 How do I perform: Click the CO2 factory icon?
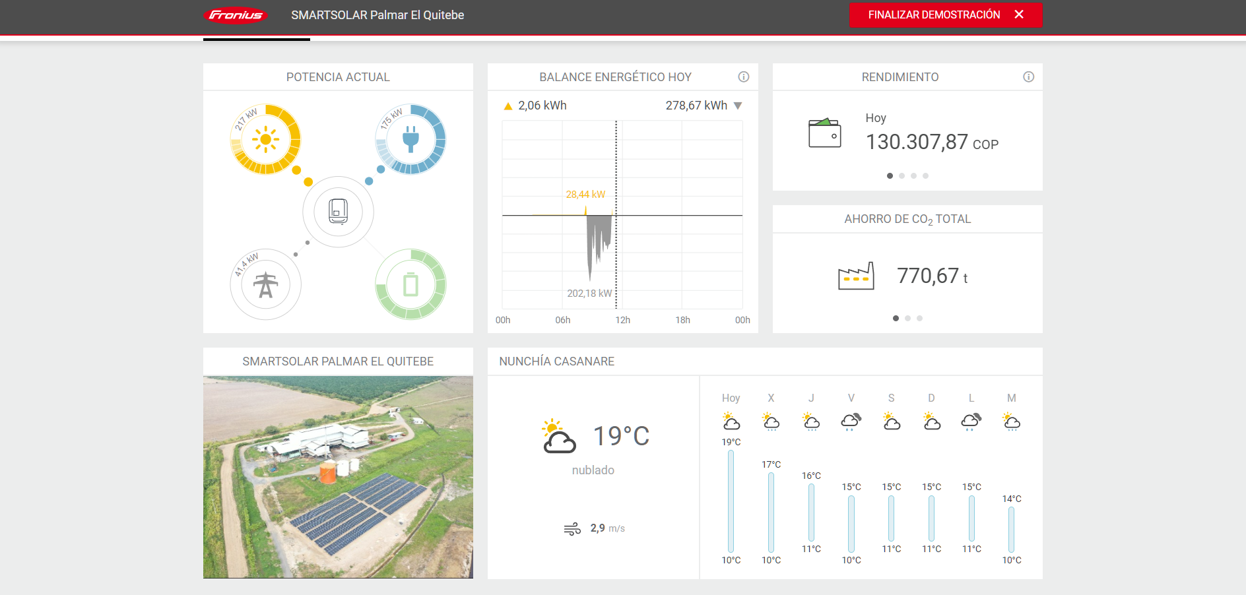[x=856, y=276]
